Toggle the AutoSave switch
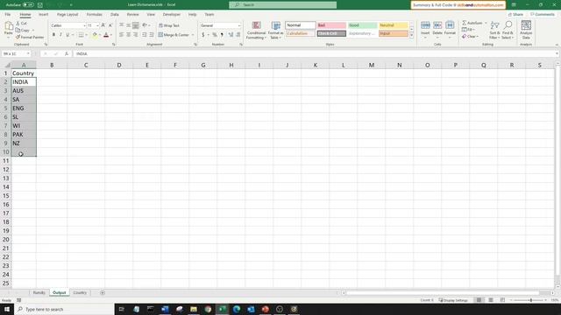The width and height of the screenshot is (561, 315). click(28, 5)
